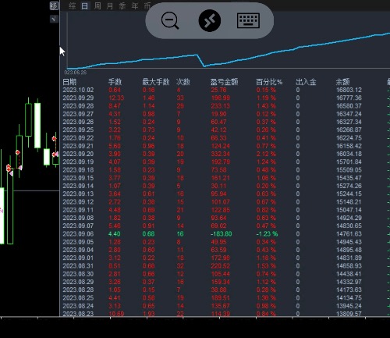Click the 手数 lots column header
Screen dimensions: 390x338
pos(115,82)
